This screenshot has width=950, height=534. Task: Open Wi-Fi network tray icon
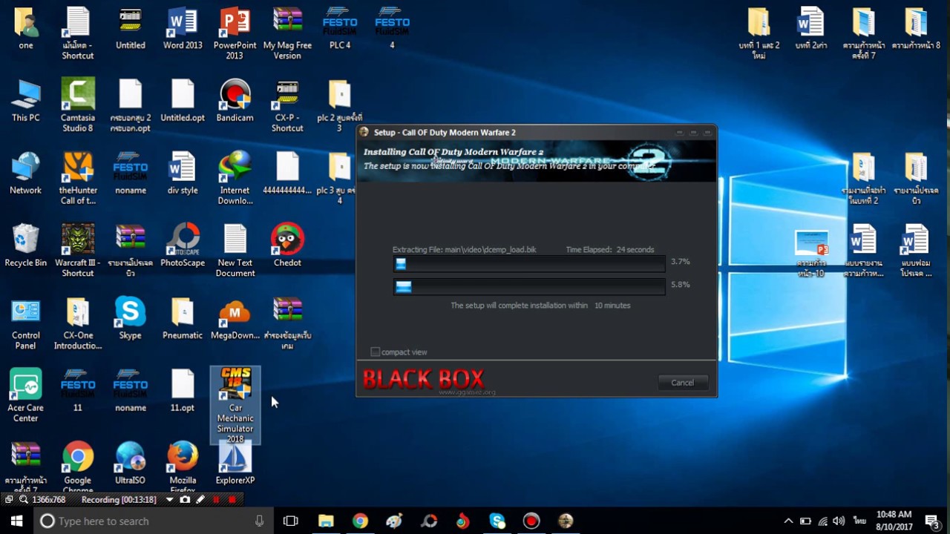tap(822, 521)
